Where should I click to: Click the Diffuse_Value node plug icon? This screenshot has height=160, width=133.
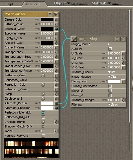tap(56, 24)
